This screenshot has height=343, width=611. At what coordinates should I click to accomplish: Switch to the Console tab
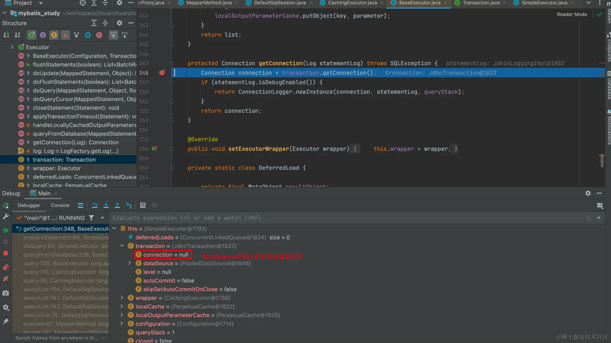pos(60,205)
